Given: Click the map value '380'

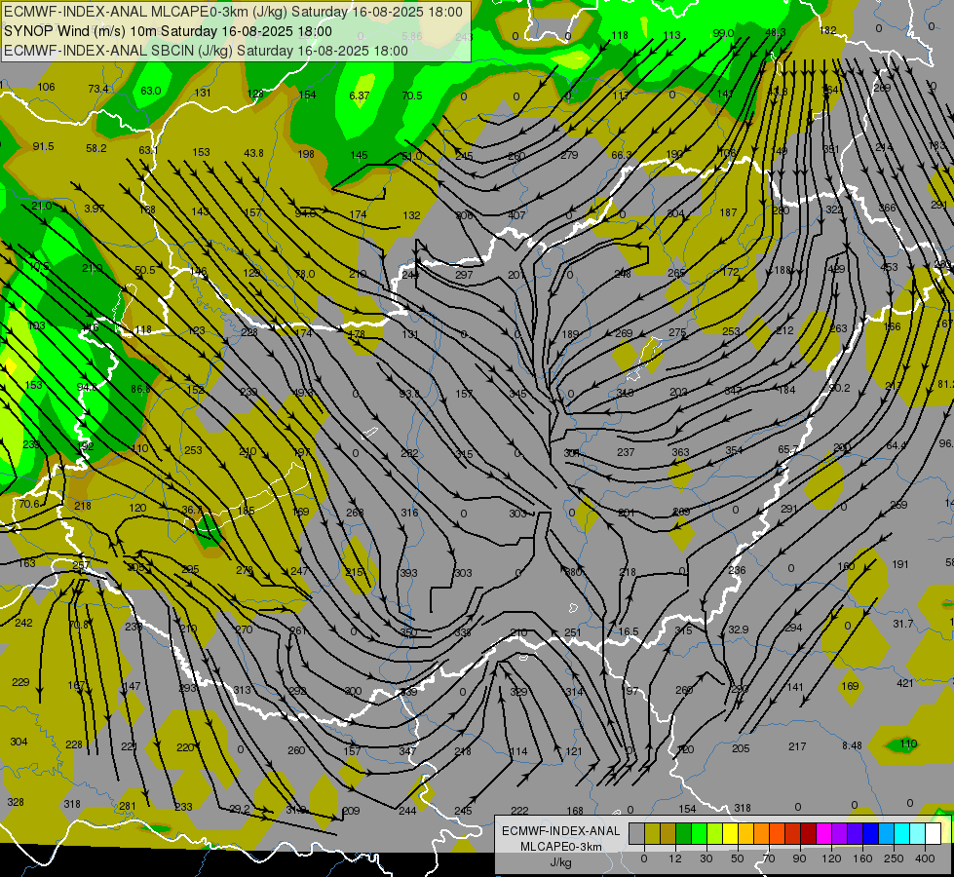Looking at the screenshot, I should tap(573, 571).
